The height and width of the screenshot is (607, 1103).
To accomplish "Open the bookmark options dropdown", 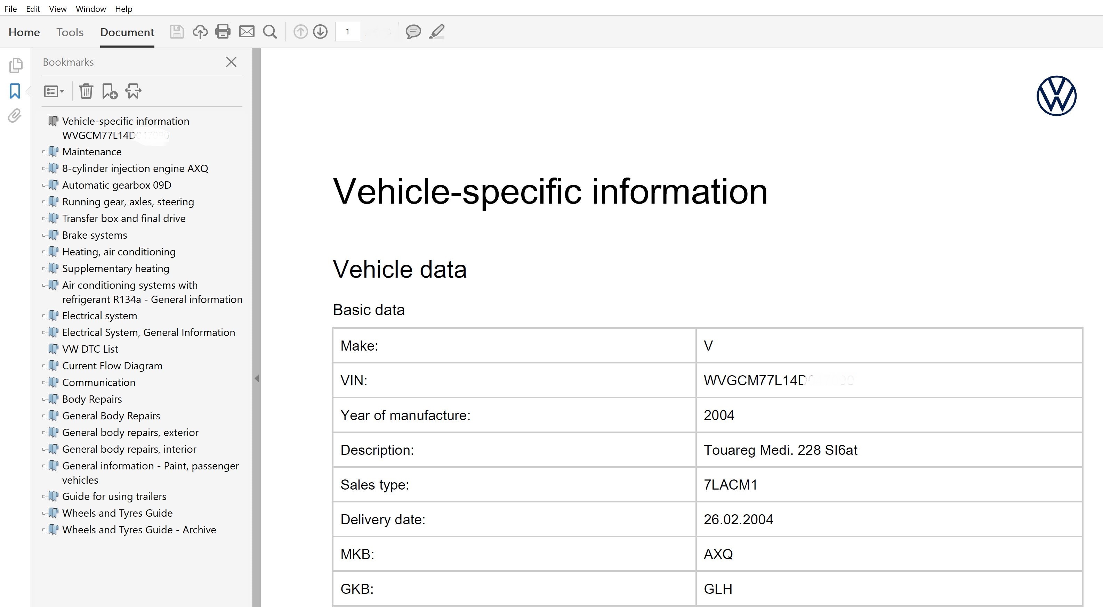I will [54, 91].
